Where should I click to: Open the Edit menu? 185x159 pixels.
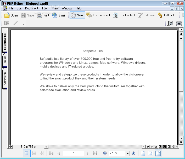(19, 8)
